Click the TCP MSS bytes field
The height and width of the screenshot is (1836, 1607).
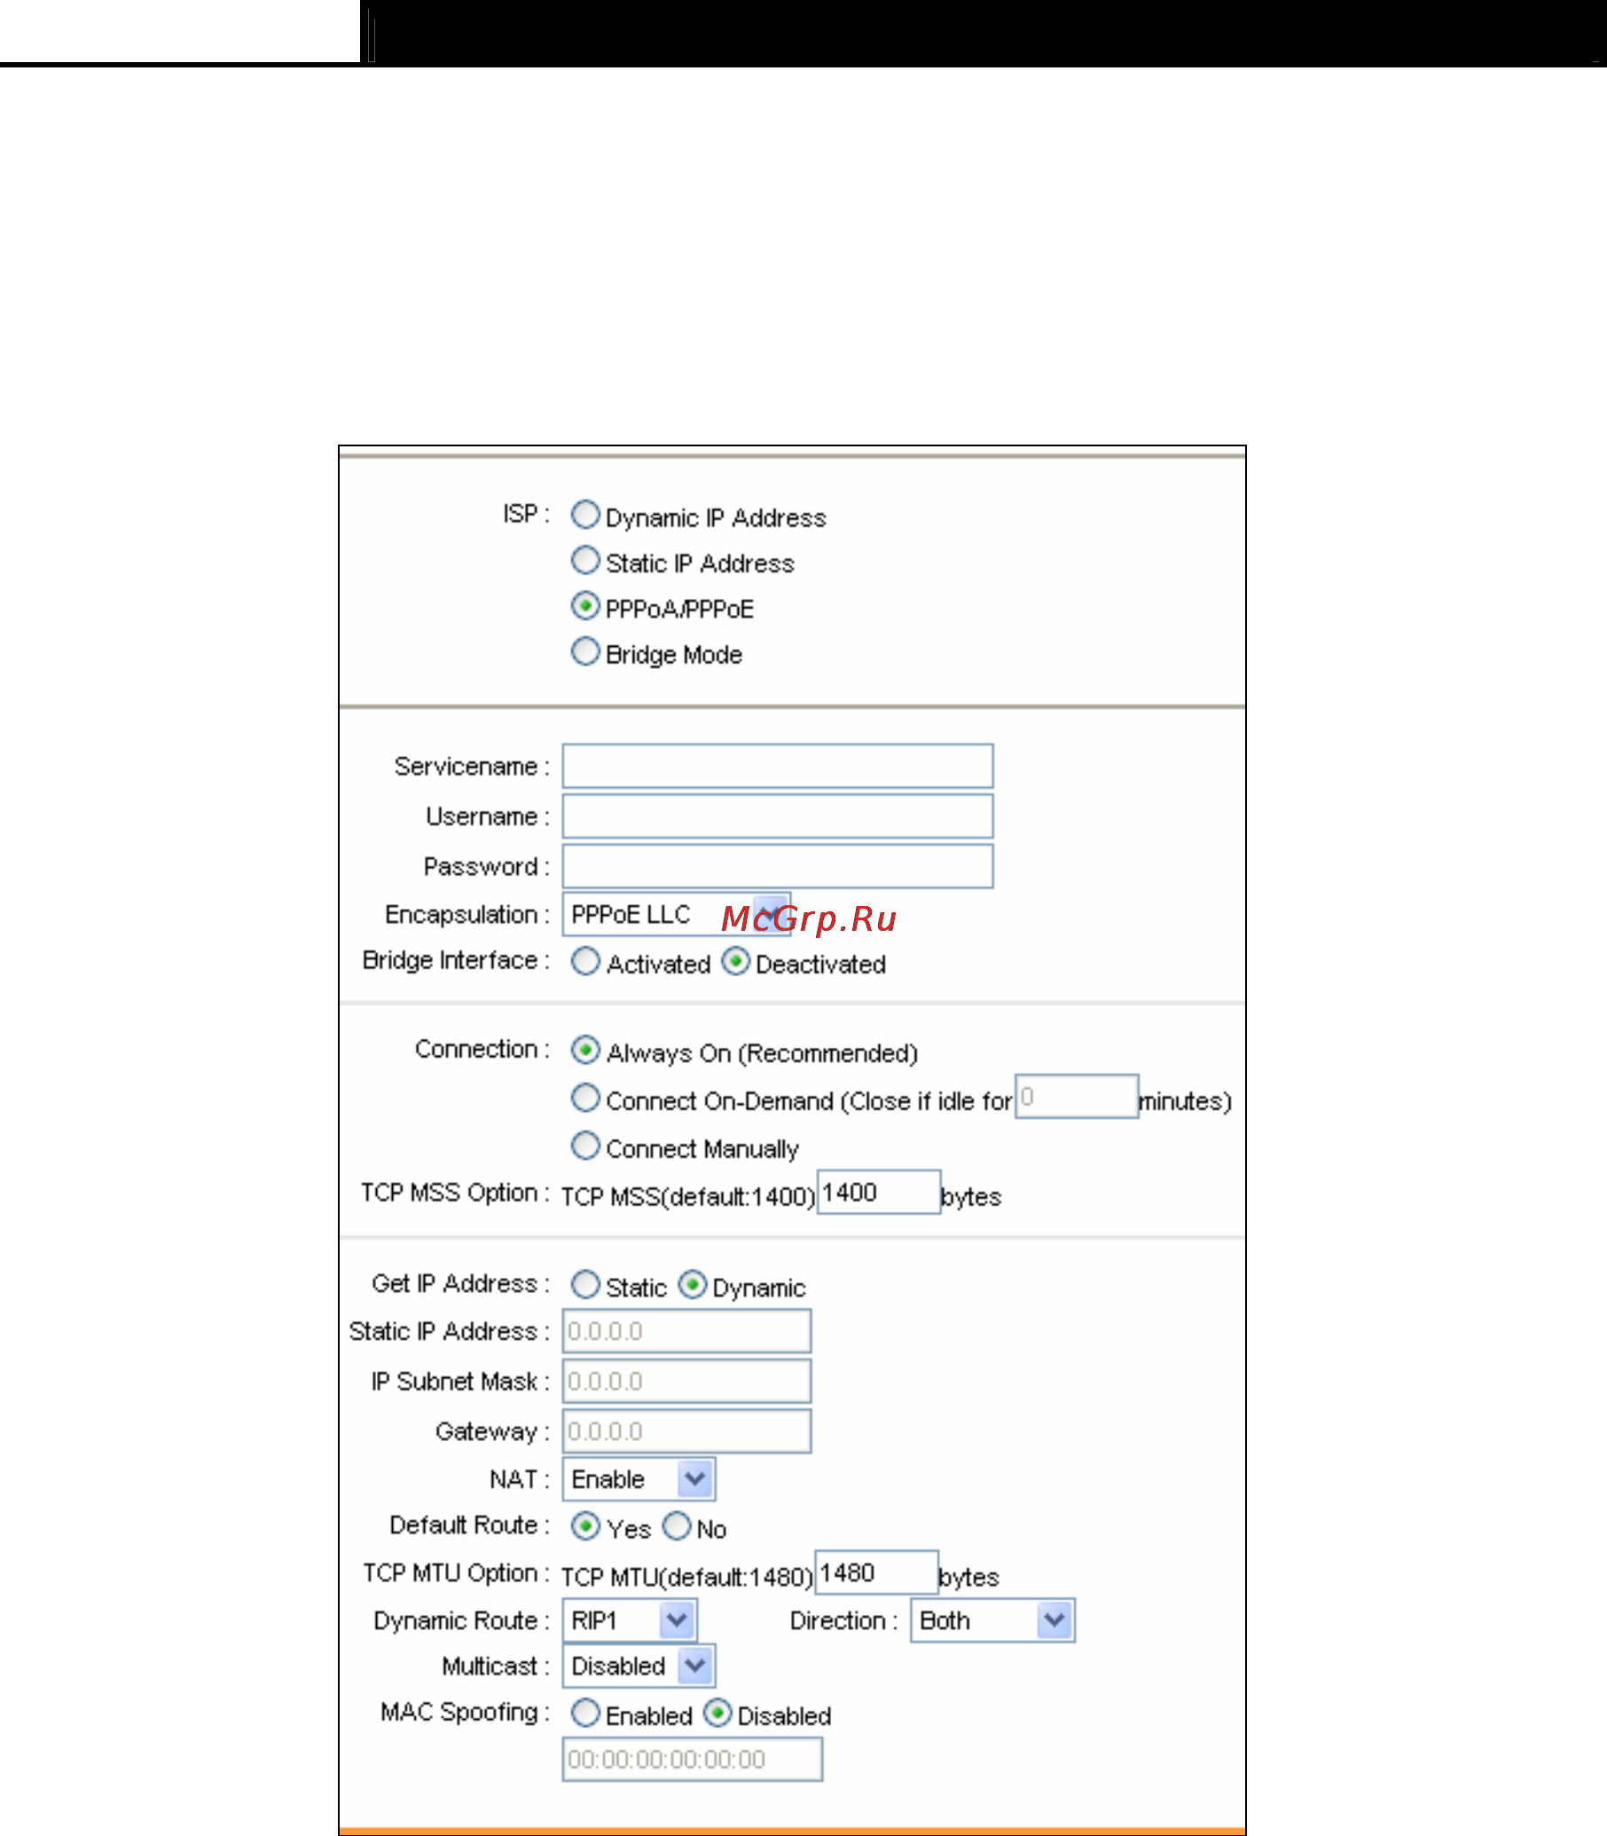click(x=879, y=1192)
